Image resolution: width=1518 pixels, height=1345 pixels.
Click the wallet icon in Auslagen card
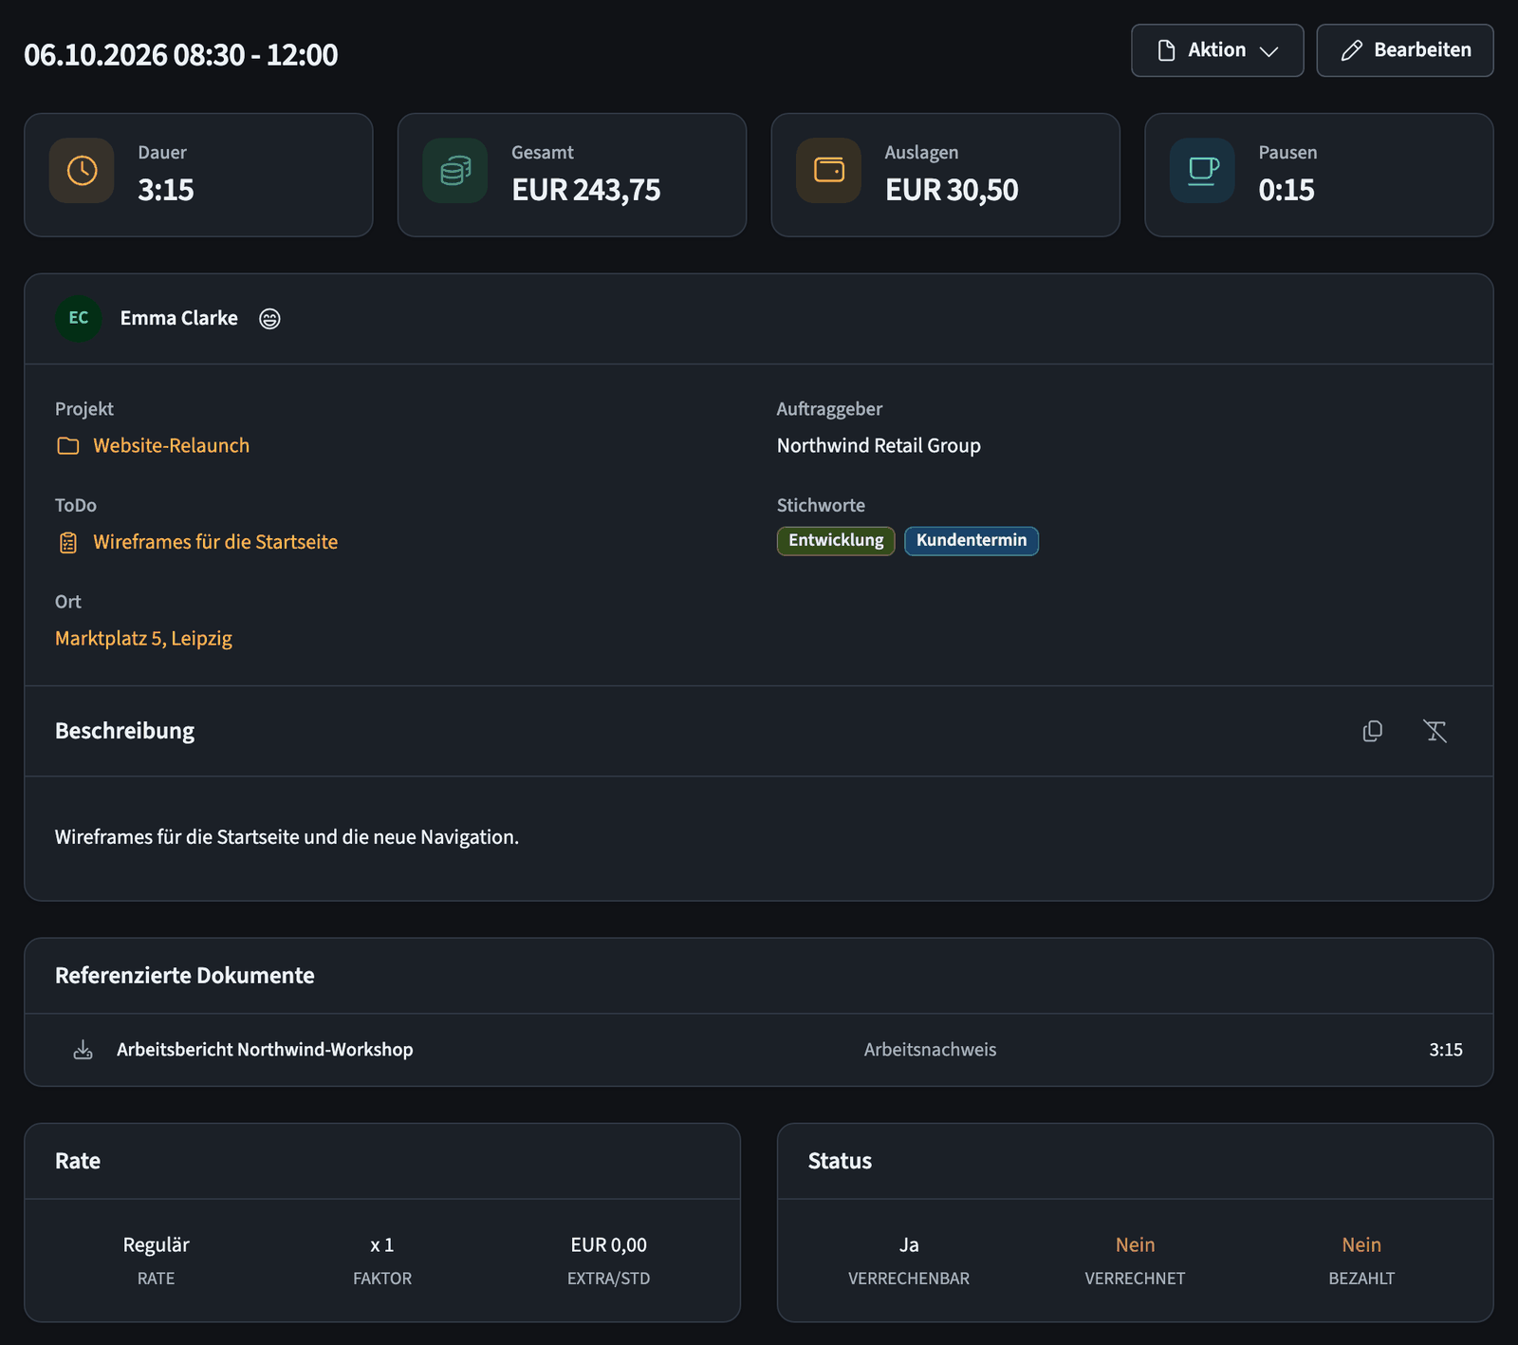click(829, 171)
